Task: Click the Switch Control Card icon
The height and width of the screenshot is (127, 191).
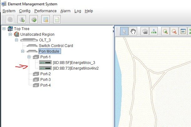Action: pos(32,46)
